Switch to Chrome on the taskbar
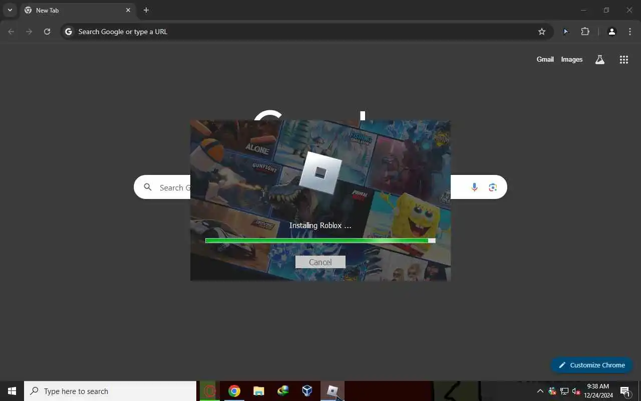This screenshot has width=641, height=401. [234, 391]
